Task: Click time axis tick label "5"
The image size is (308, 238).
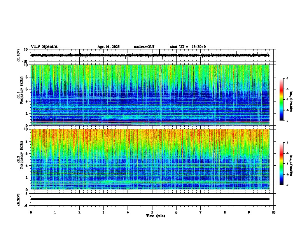Action: pyautogui.click(x=152, y=212)
